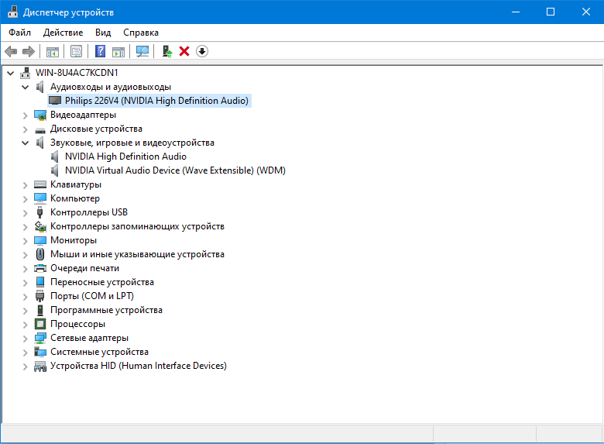The image size is (604, 444).
Task: Click the USB plug icon of Контроллеры USB
Action: tap(39, 212)
